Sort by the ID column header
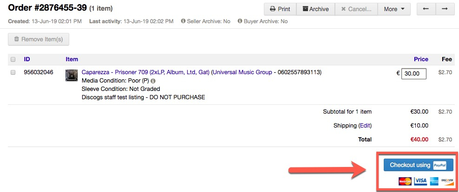Image resolution: width=459 pixels, height=192 pixels. coord(27,59)
